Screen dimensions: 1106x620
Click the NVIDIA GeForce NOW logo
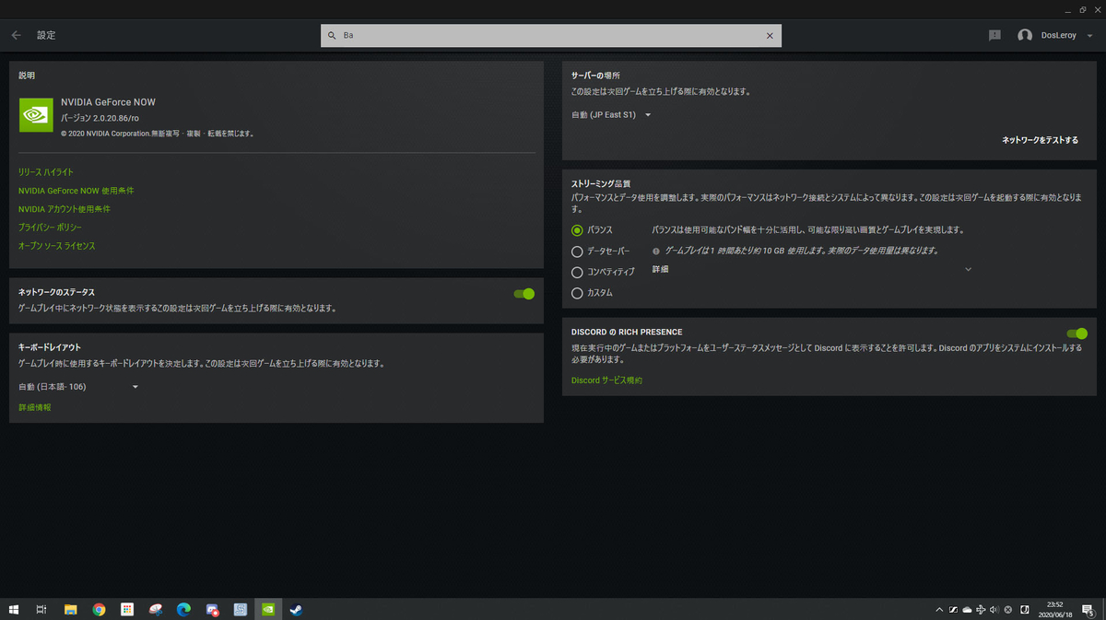coord(36,115)
